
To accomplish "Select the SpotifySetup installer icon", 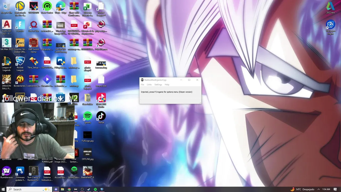I will [74, 172].
